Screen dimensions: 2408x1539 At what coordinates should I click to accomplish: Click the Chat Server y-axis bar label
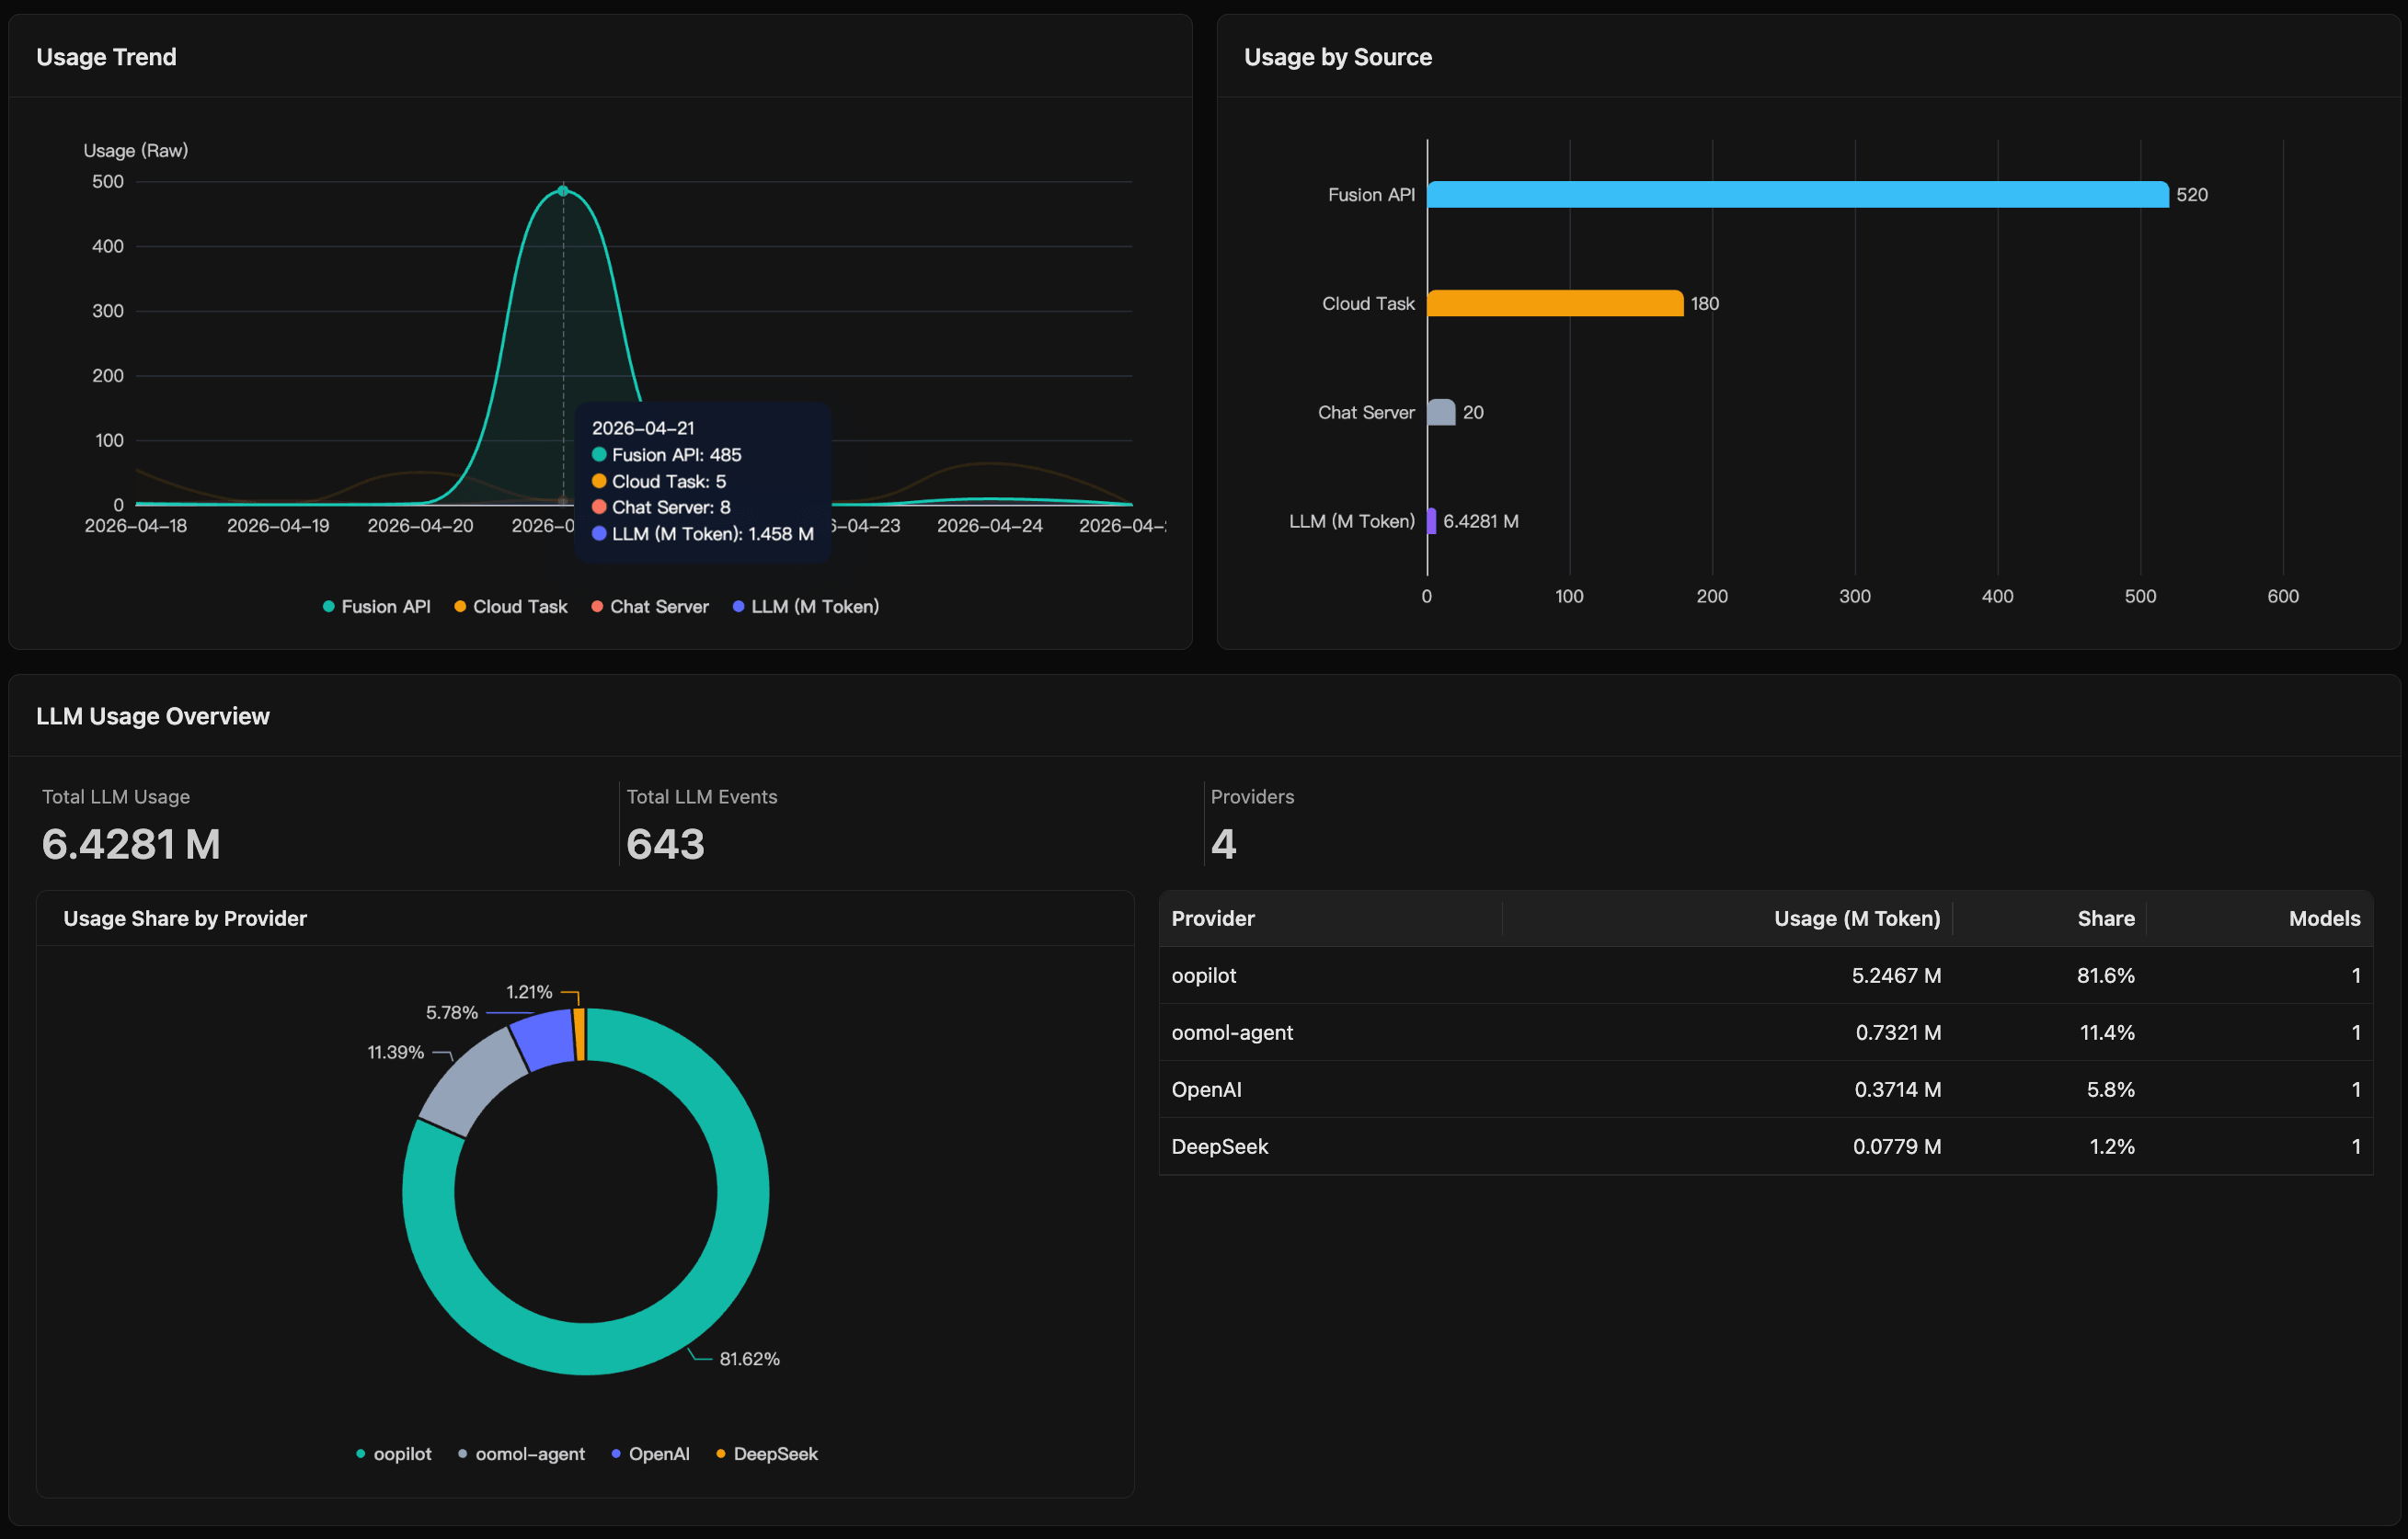pos(1366,413)
